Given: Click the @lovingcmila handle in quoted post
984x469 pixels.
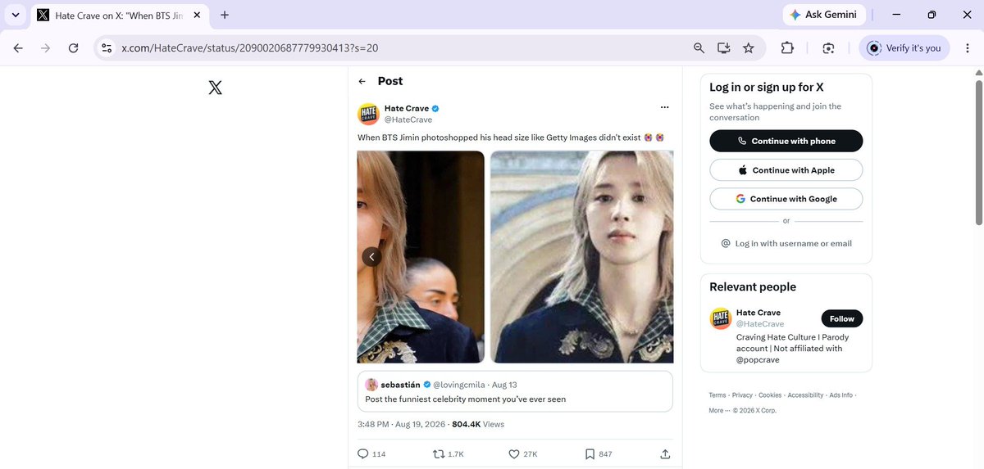Looking at the screenshot, I should point(460,385).
